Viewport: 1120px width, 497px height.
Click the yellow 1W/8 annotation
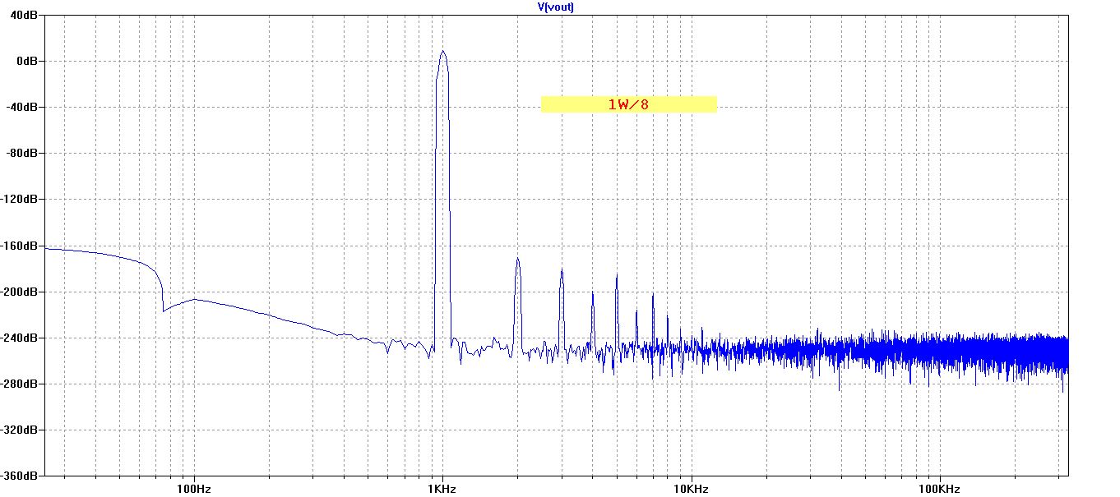coord(629,104)
